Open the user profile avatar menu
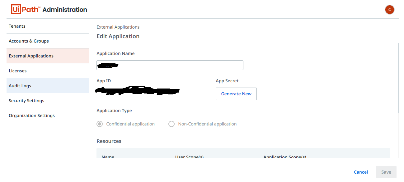The width and height of the screenshot is (404, 182). pos(389,10)
